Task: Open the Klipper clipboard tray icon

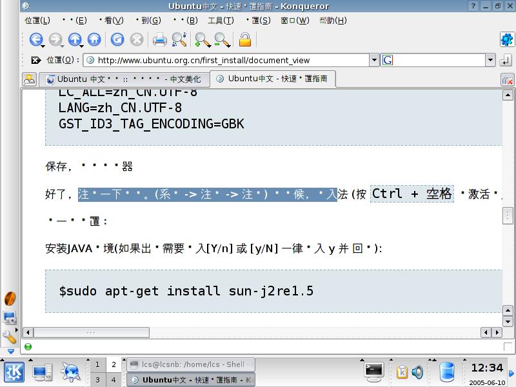Action: pos(402,372)
